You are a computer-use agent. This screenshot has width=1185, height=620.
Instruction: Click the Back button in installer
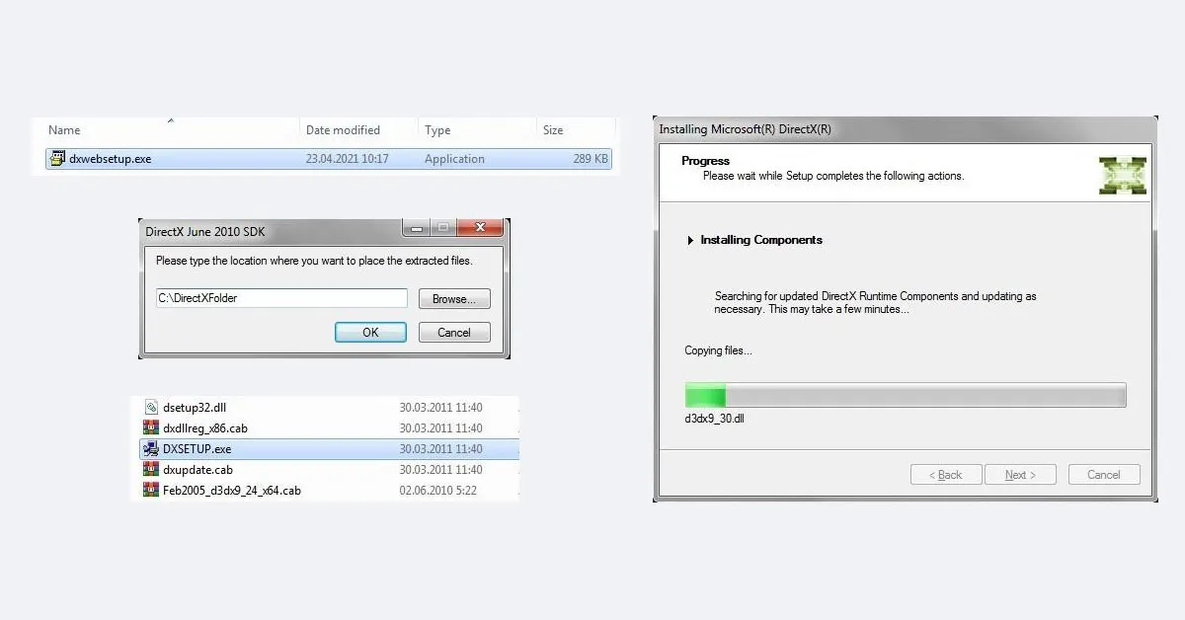point(946,475)
